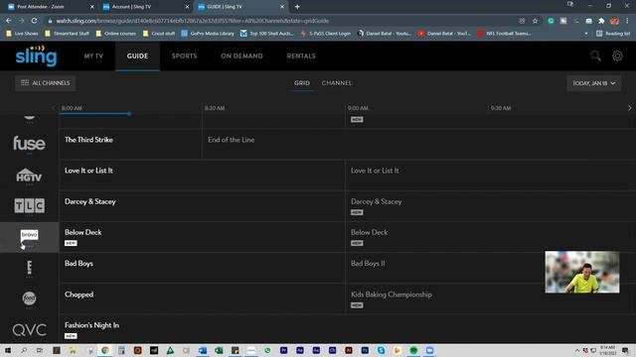Open the SPORTS section
The image size is (636, 357).
(x=184, y=56)
